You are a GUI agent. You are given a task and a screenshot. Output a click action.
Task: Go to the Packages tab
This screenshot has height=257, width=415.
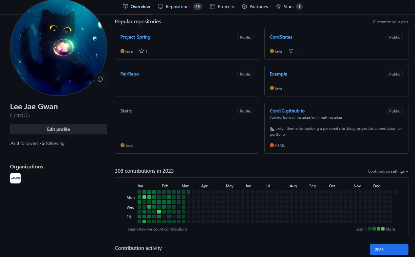[x=255, y=7]
